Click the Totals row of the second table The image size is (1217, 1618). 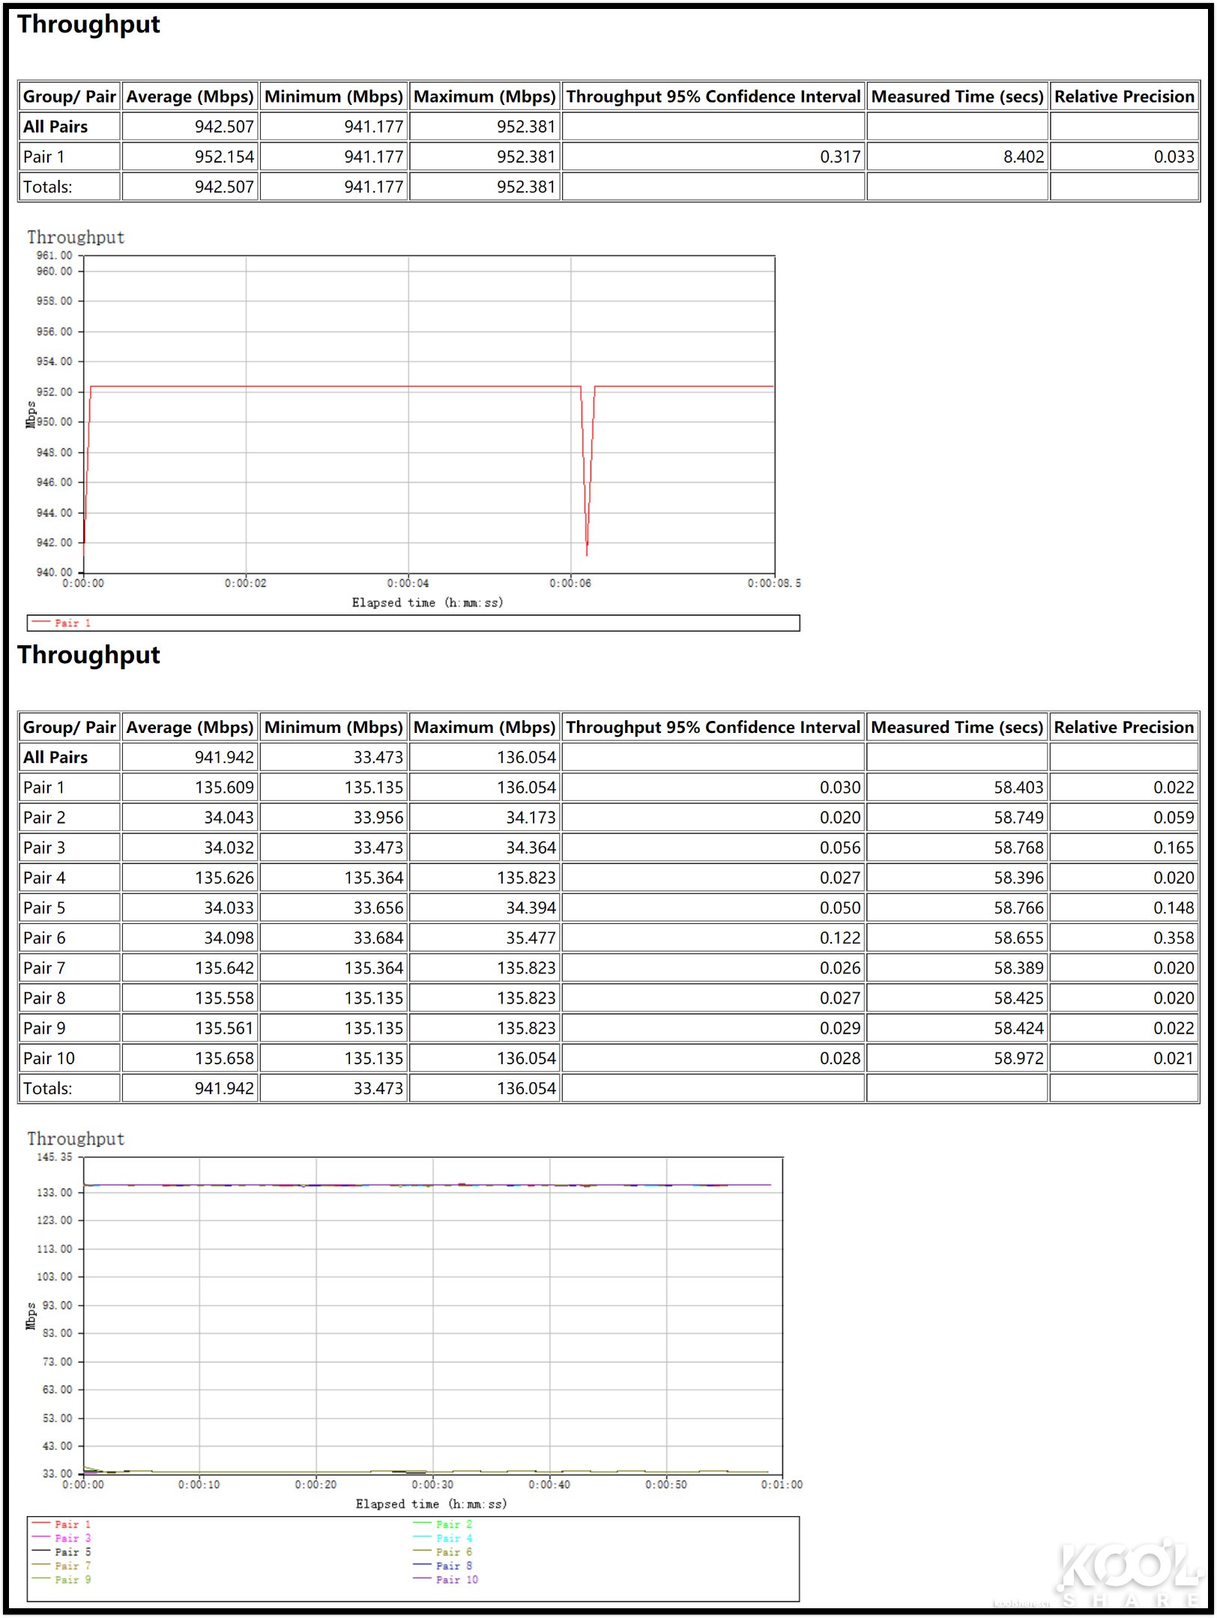(51, 1088)
